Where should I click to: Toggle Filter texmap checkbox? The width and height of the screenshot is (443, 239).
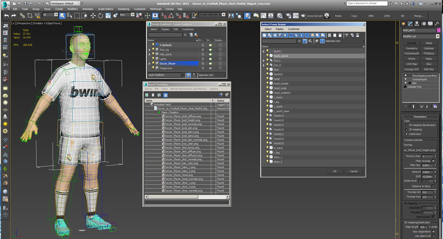(x=433, y=161)
